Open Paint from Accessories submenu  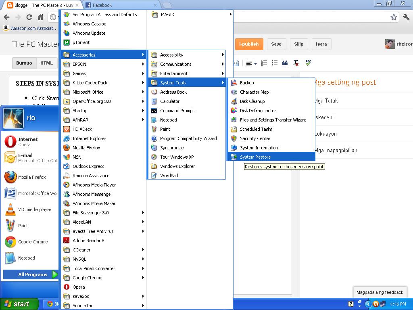187,129
